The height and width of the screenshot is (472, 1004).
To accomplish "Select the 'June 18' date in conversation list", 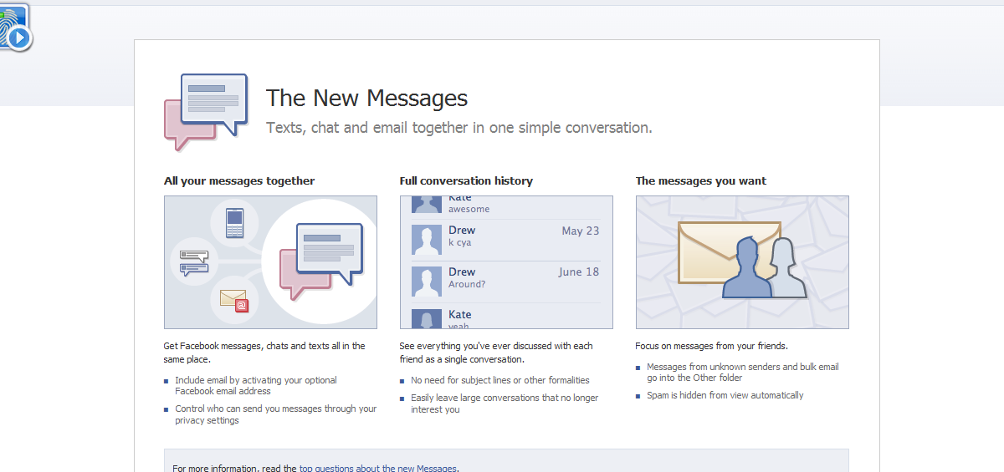I will (x=579, y=272).
